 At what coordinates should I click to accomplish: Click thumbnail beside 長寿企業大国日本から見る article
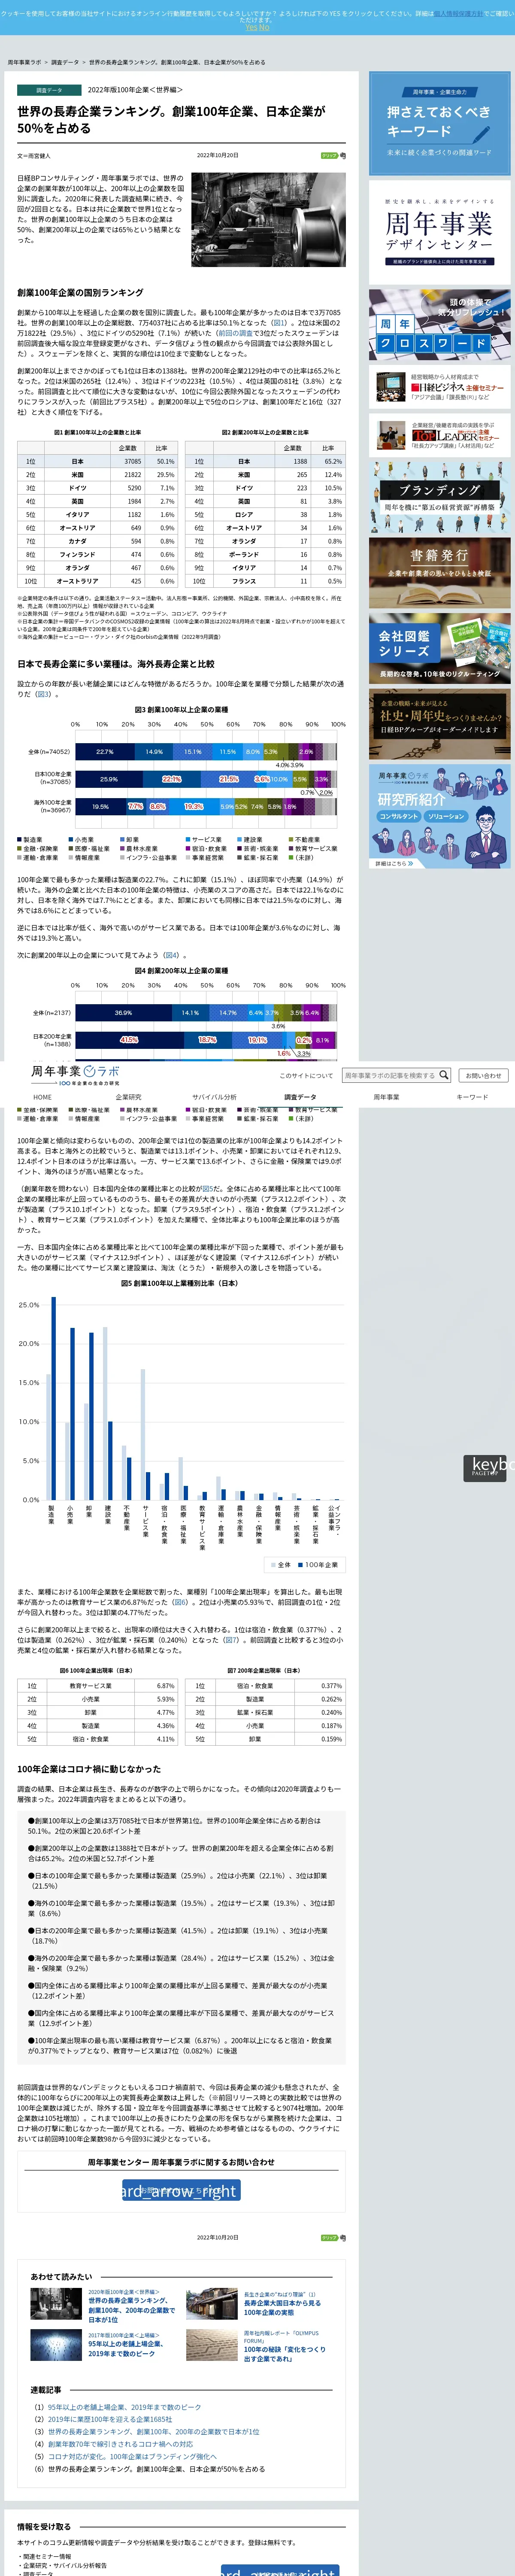tap(211, 2303)
